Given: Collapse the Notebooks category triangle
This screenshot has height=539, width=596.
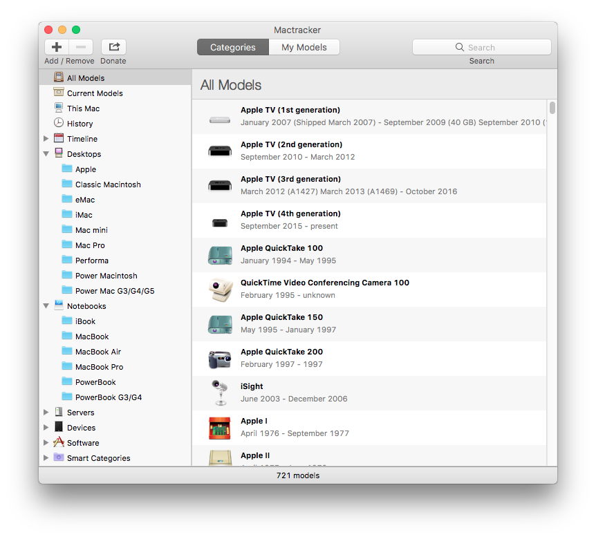Looking at the screenshot, I should pyautogui.click(x=46, y=306).
